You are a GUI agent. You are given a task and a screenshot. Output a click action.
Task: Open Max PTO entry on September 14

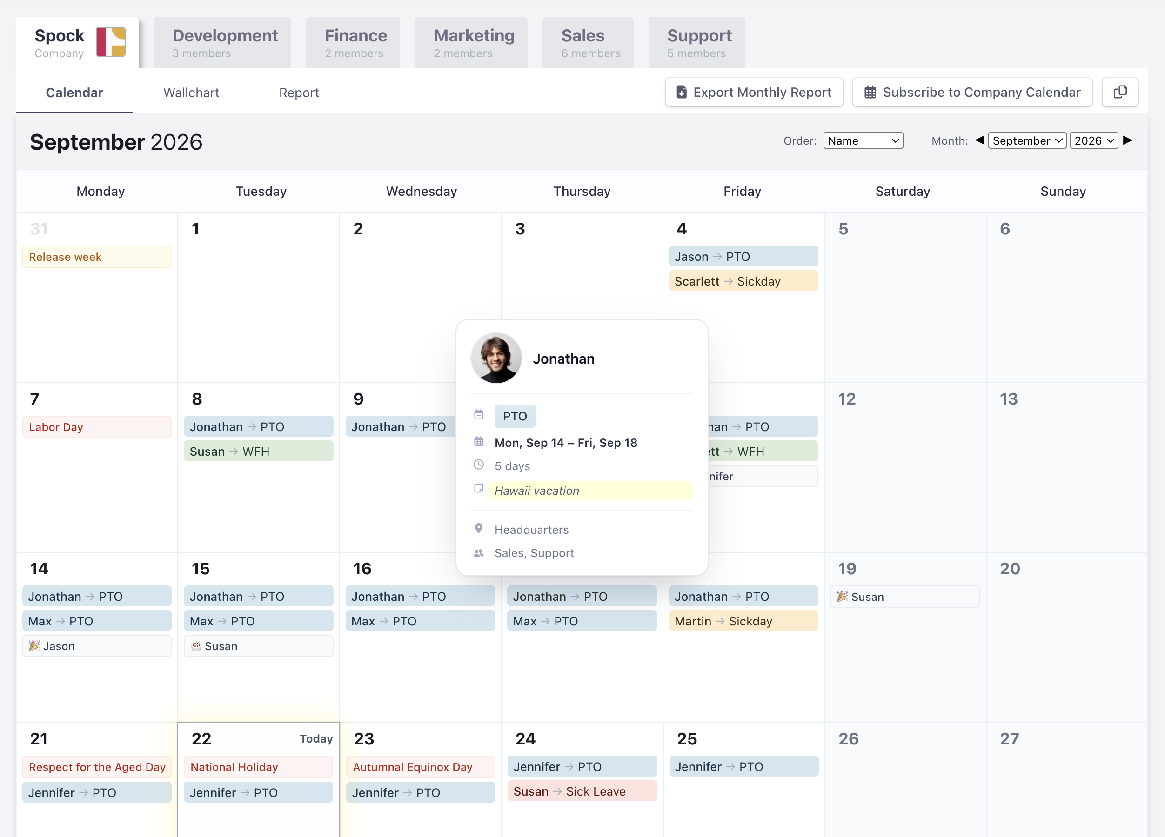(97, 621)
